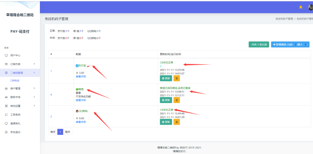Delete the 支付宝 channel with the trash button
The width and height of the screenshot is (313, 154).
[x=177, y=78]
